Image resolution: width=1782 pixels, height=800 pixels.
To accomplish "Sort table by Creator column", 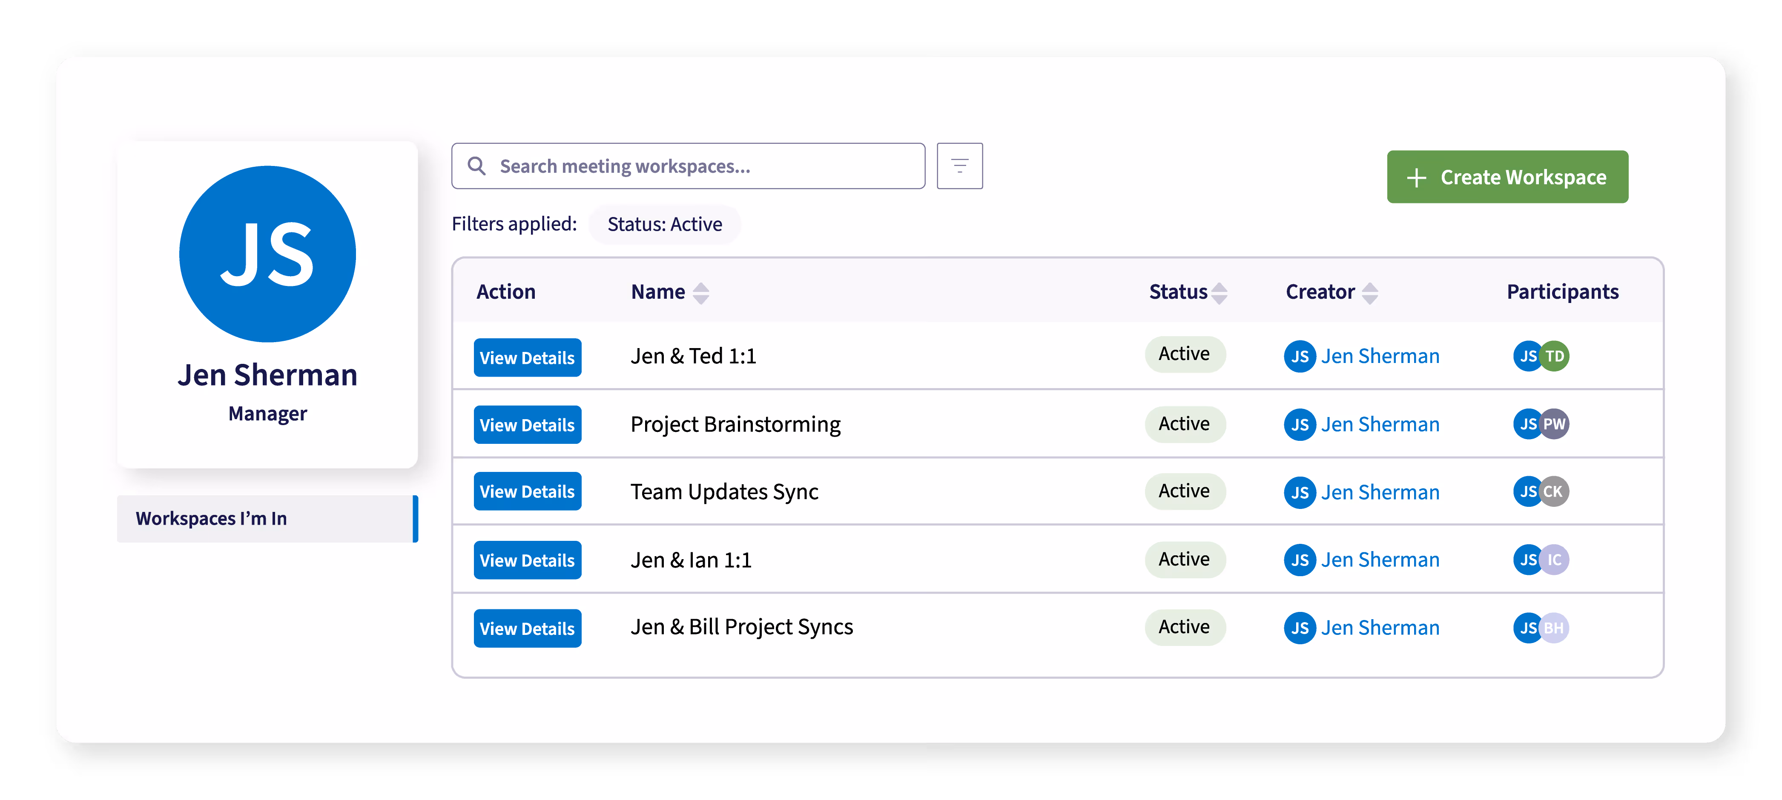I will coord(1369,292).
